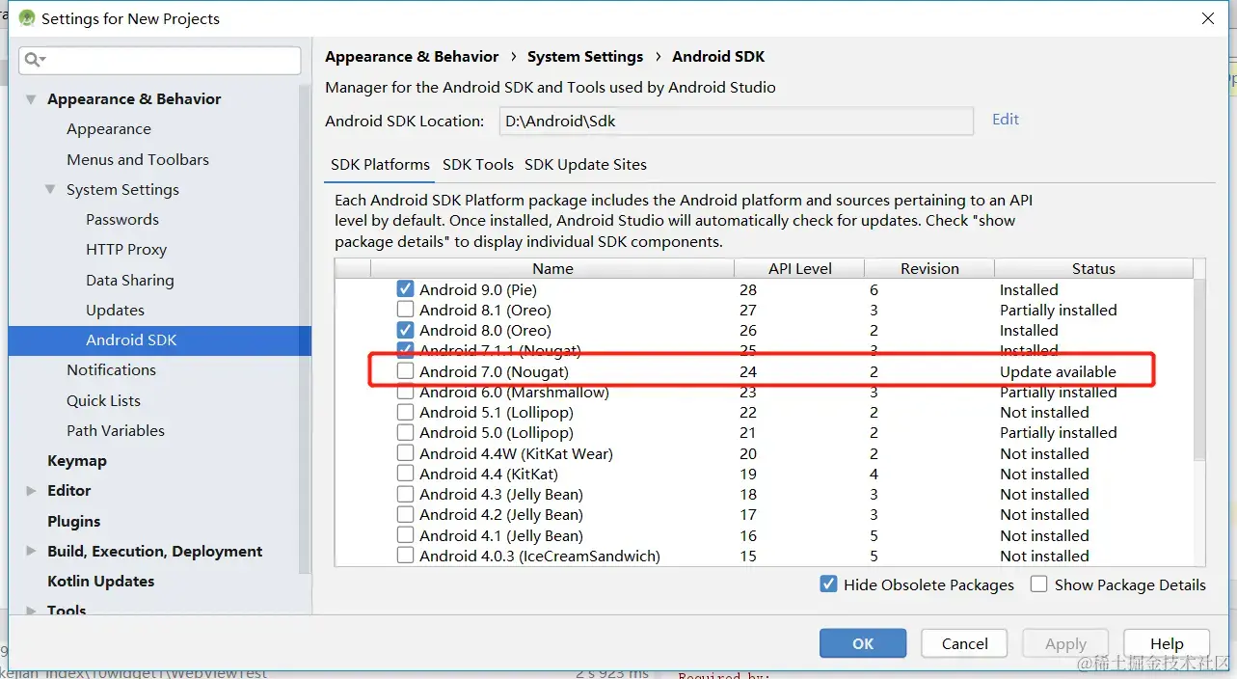Screen dimensions: 1237x679
Task: Expand the Tools section arrow
Action: (32, 611)
